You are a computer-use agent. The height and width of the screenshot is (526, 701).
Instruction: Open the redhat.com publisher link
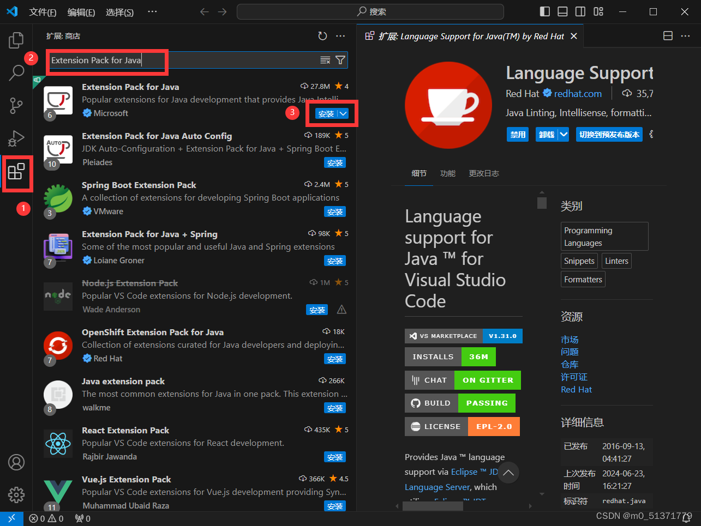point(578,94)
